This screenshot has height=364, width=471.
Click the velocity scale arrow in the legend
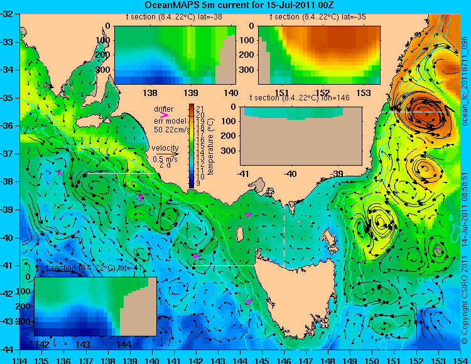tap(167, 154)
